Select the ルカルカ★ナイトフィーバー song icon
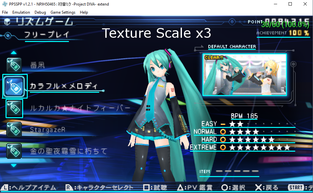 tap(14, 108)
